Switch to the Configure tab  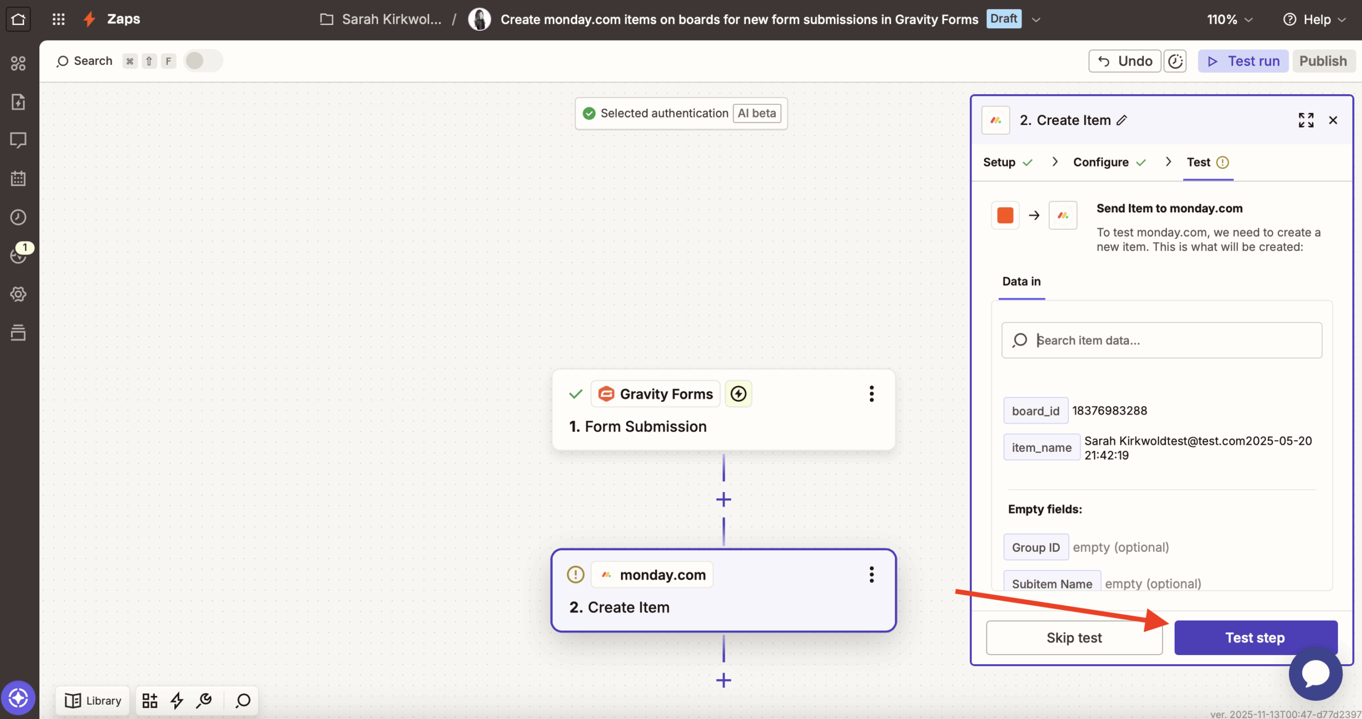tap(1100, 162)
